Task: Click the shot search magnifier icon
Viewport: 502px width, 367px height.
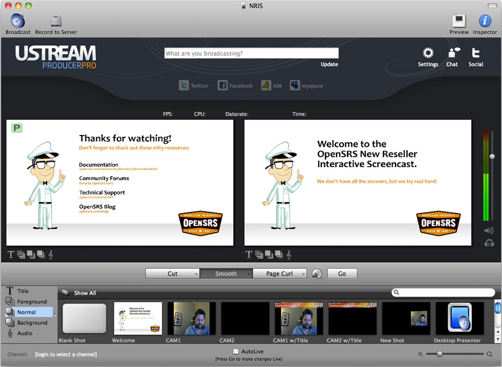Action: coord(397,292)
